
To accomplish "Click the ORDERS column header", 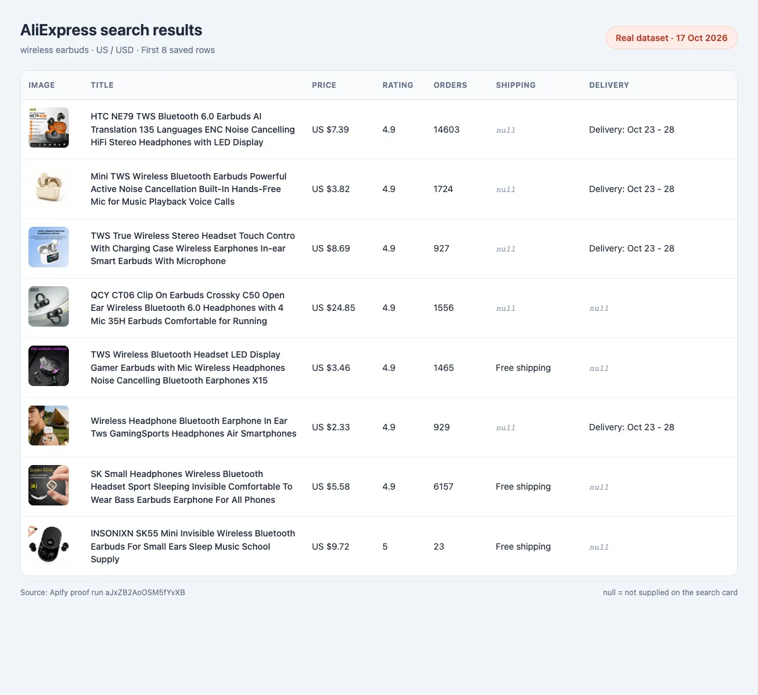I will [450, 85].
